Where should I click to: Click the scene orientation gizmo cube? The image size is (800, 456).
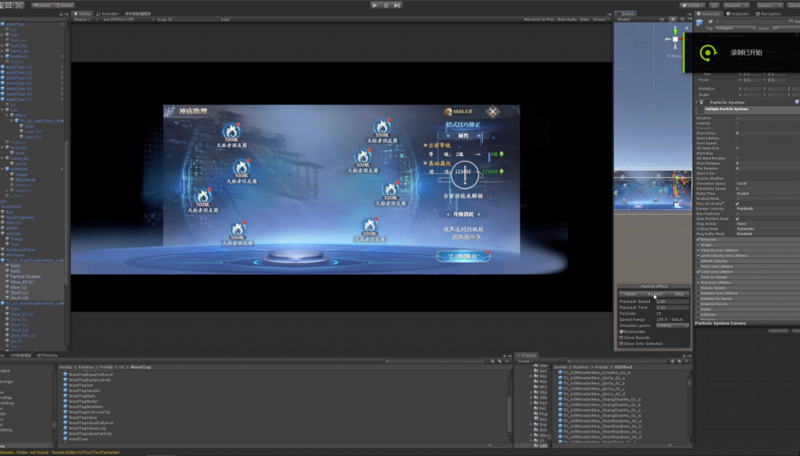tap(675, 39)
